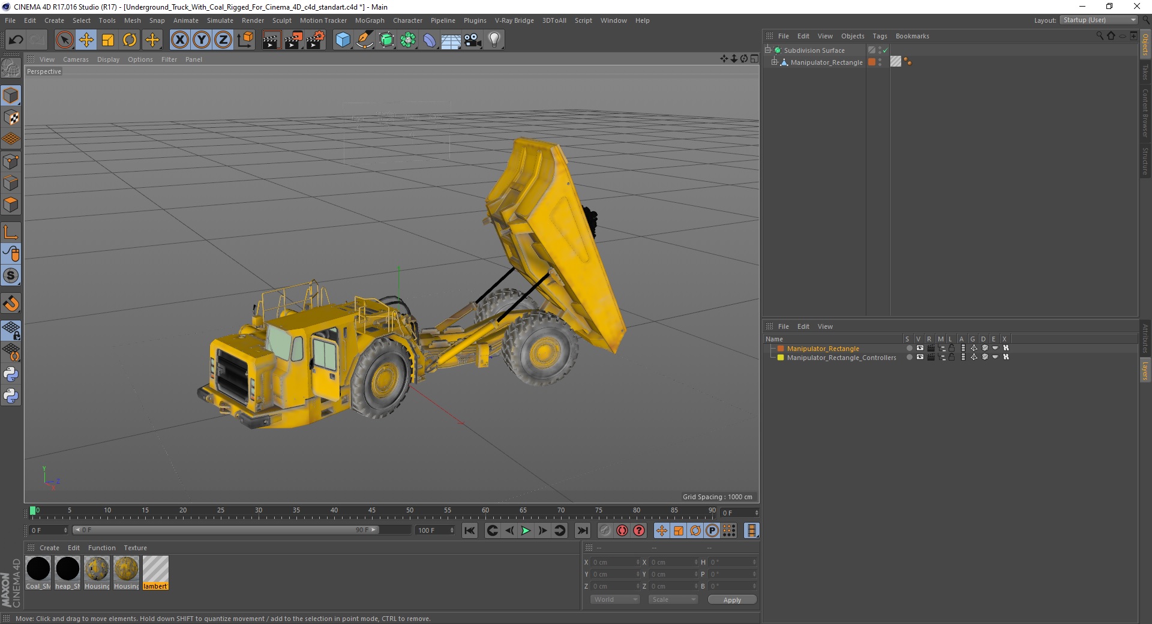Viewport: 1152px width, 624px height.
Task: Toggle Subdivision Surface enabled checkmark
Action: point(885,50)
